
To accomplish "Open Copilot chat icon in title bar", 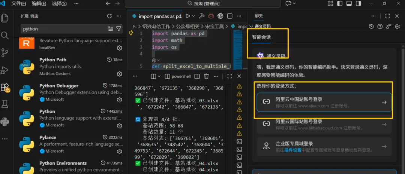I will pyautogui.click(x=288, y=3).
